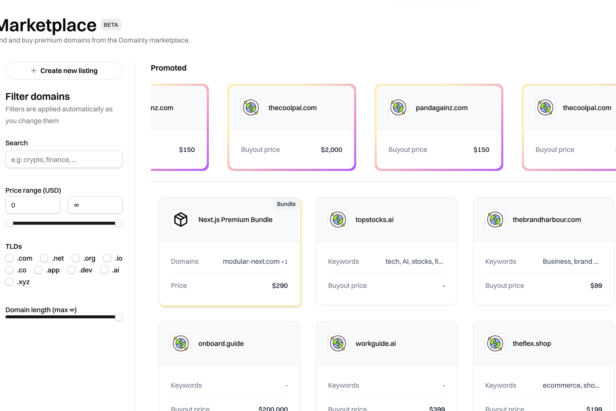Toggle the .xyz TLD checkbox

coord(9,282)
